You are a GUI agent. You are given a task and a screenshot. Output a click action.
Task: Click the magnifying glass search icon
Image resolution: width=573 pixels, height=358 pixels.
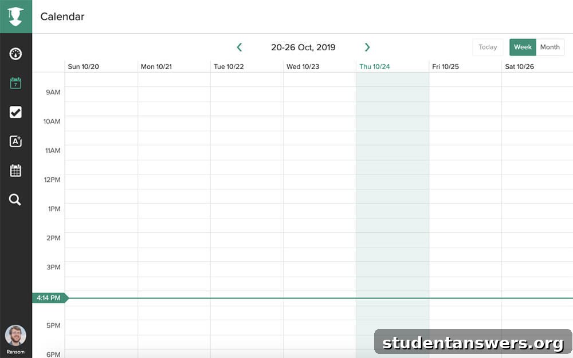point(15,200)
